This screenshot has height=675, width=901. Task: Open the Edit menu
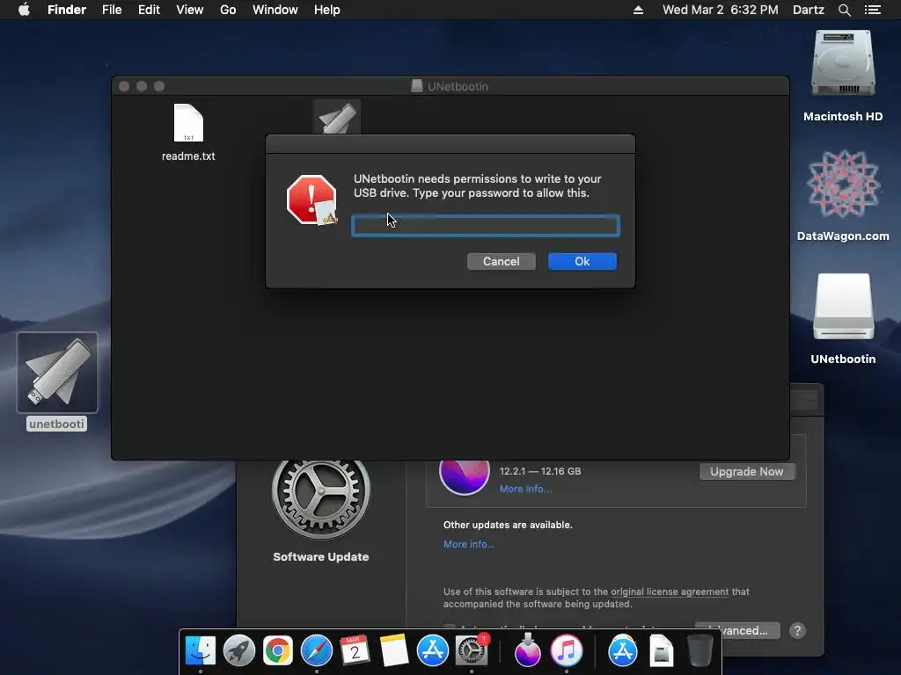pos(149,10)
